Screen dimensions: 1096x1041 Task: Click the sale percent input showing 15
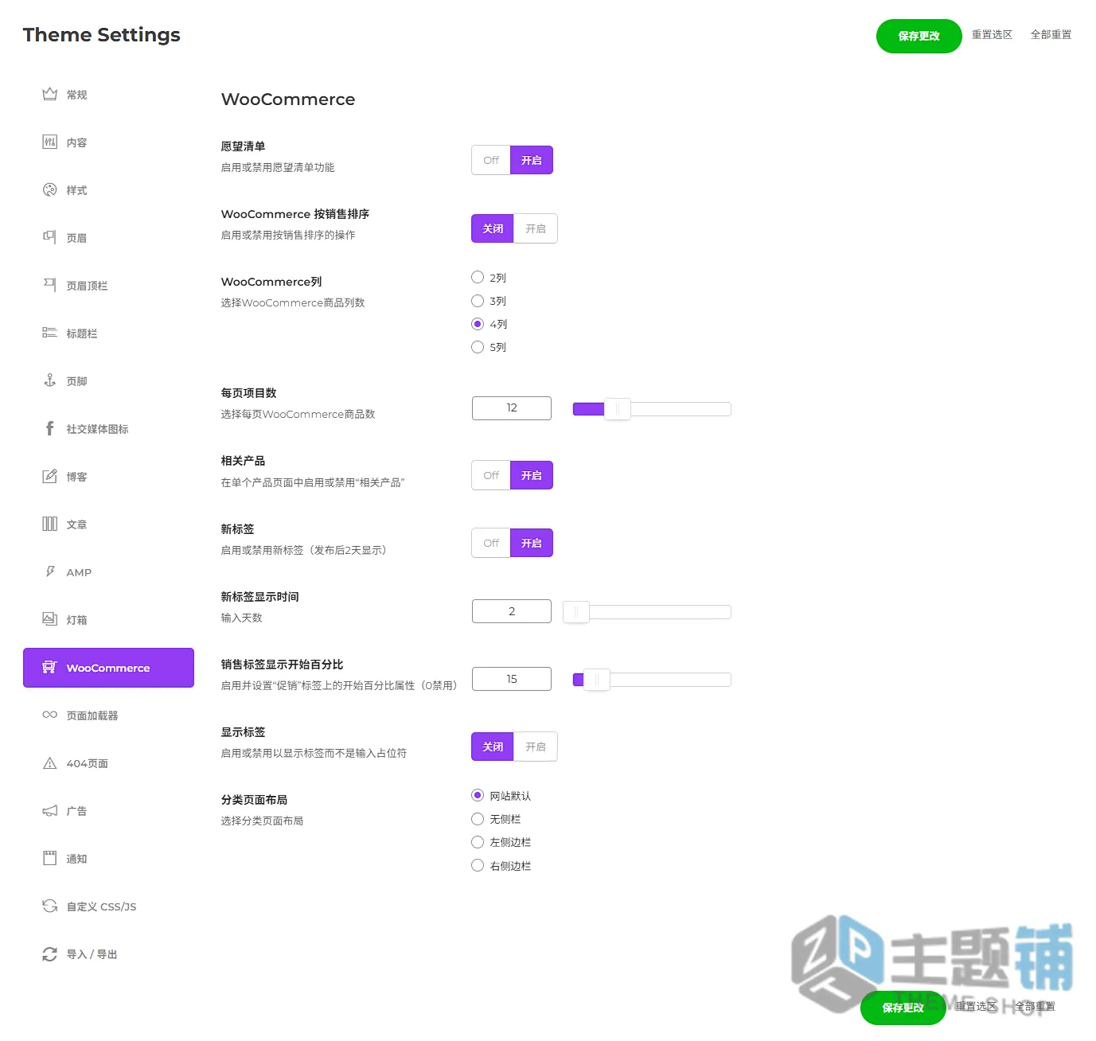[512, 679]
